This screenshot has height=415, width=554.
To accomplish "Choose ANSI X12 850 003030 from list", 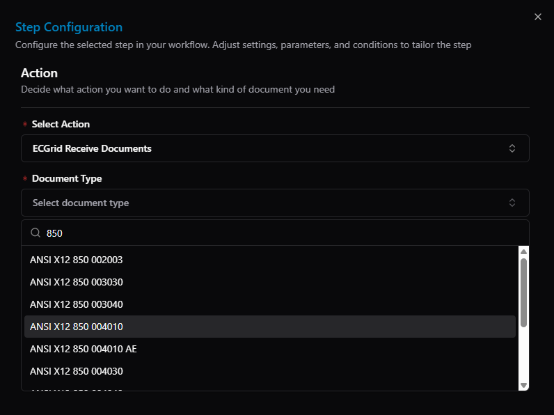I will click(270, 282).
